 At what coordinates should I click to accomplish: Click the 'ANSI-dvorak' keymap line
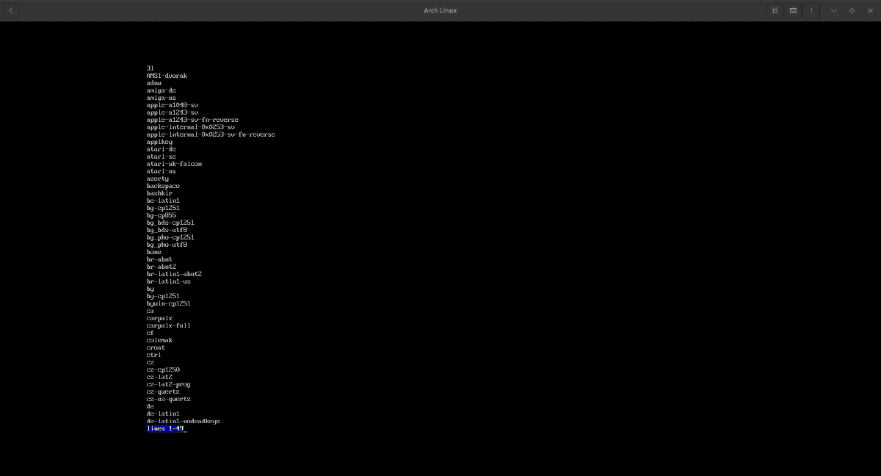[x=167, y=76]
